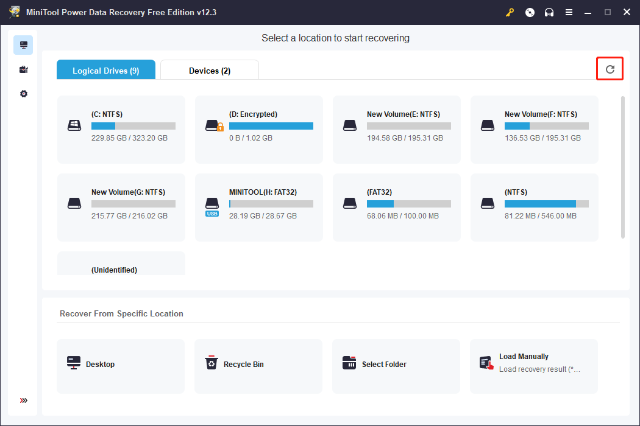Click the '194.58 GB / 195.31 GB' text
Viewport: 640px width, 426px height.
405,138
